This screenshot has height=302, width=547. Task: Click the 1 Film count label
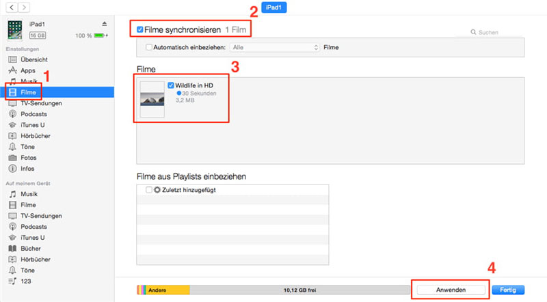236,30
